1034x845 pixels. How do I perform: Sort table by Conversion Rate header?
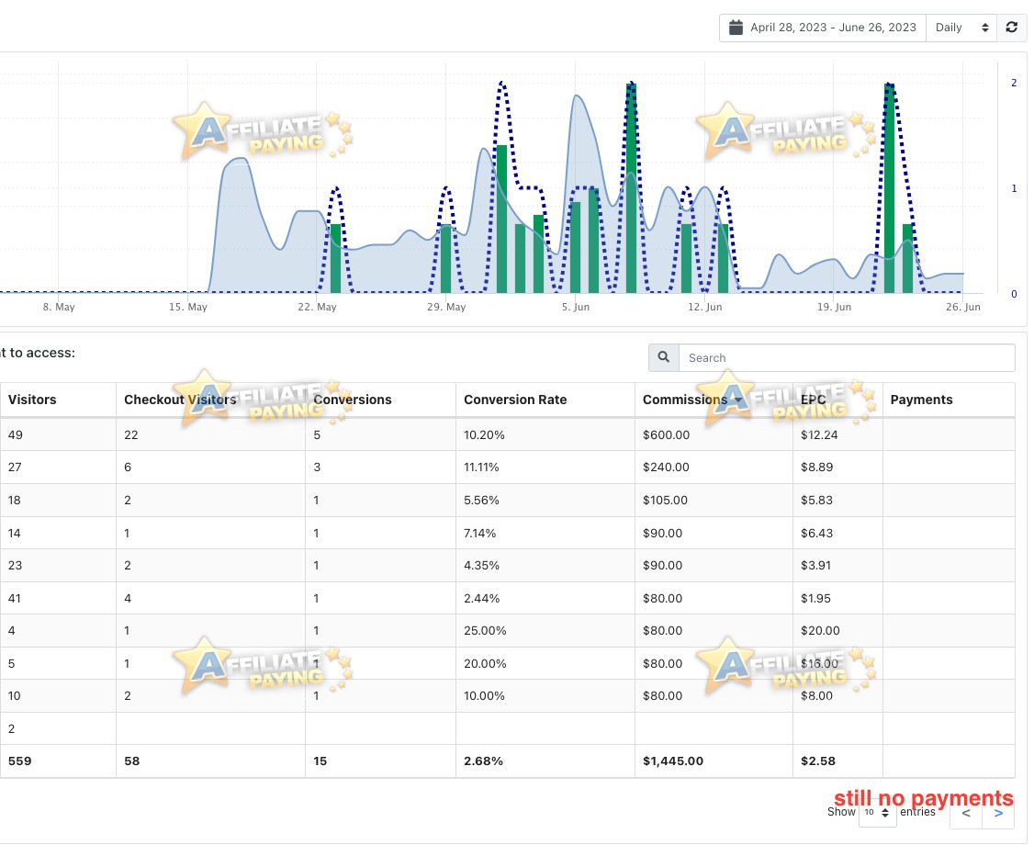pos(515,400)
